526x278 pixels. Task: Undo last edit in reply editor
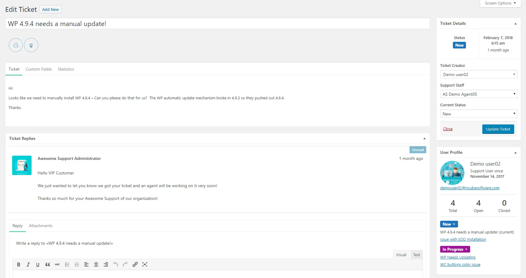(116, 264)
